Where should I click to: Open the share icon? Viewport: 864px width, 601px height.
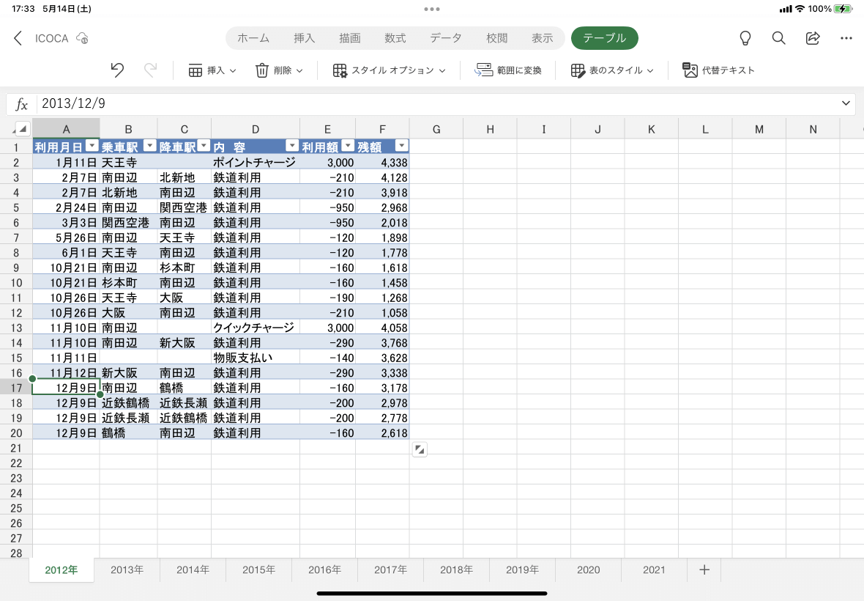813,38
